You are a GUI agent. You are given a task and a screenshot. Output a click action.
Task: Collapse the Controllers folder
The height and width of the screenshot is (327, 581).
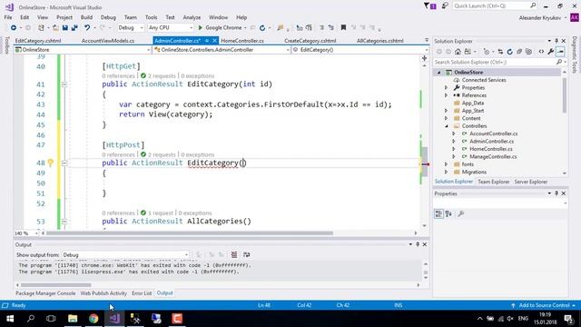(446, 126)
